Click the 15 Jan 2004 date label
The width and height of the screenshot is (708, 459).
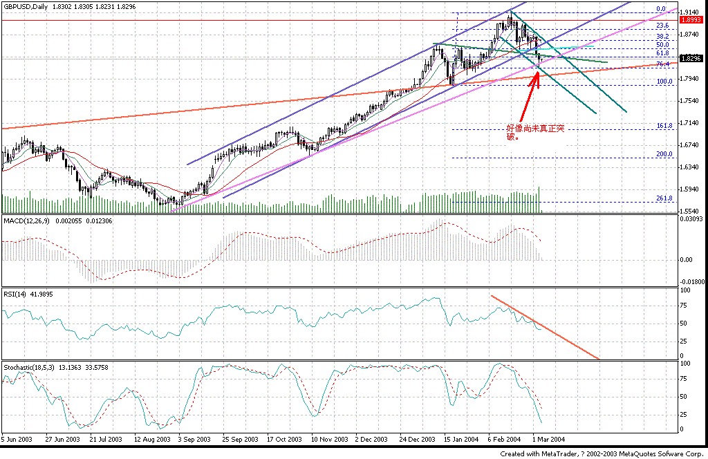461,439
